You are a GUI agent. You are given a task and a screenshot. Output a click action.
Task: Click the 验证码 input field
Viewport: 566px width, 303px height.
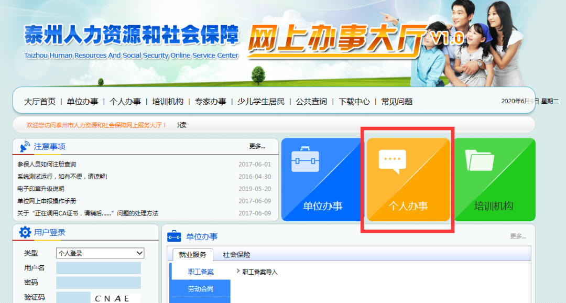[73, 298]
